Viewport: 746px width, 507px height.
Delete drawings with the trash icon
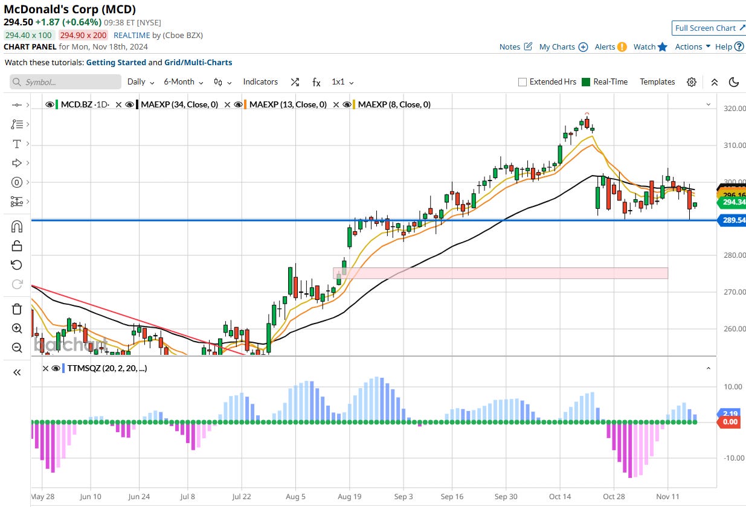pos(17,309)
